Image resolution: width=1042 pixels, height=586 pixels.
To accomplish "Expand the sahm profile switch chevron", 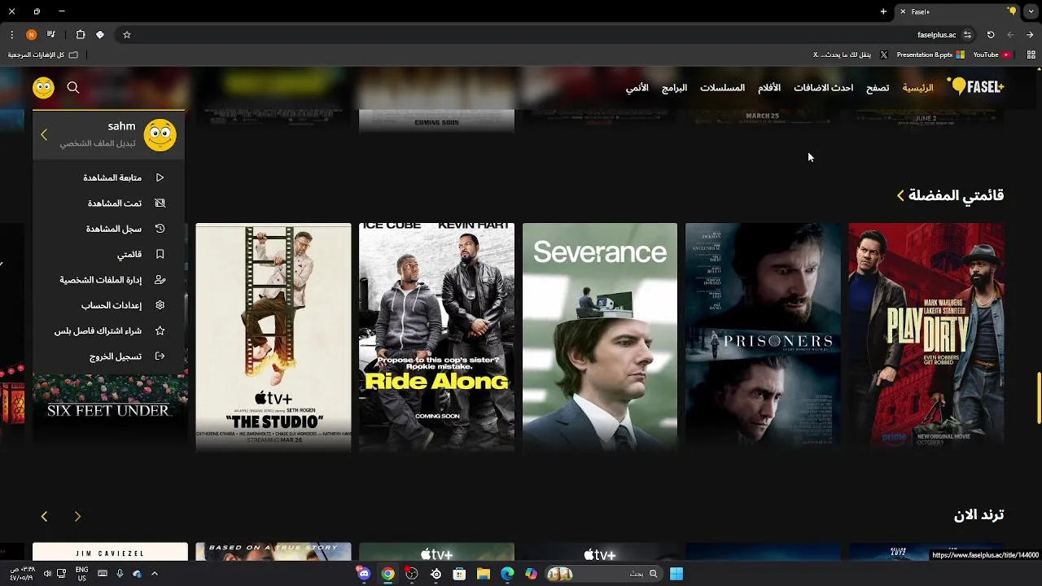I will coord(44,134).
